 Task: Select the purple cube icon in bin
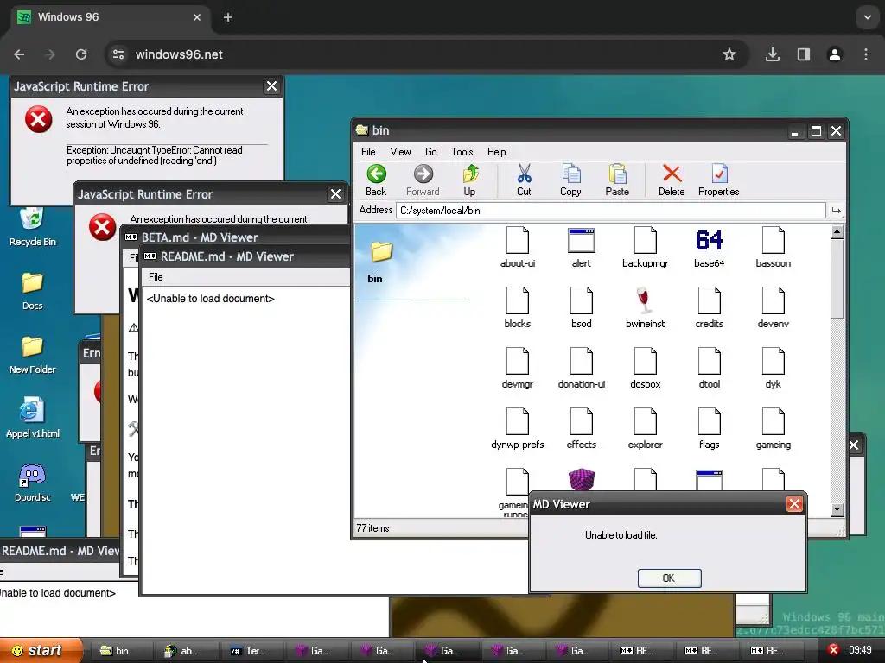click(582, 479)
